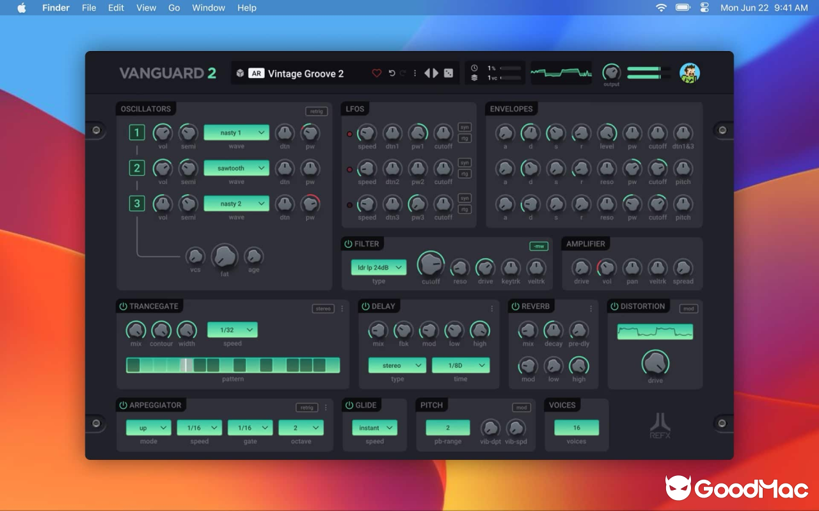
Task: Click the Apple logo menu
Action: click(x=21, y=8)
